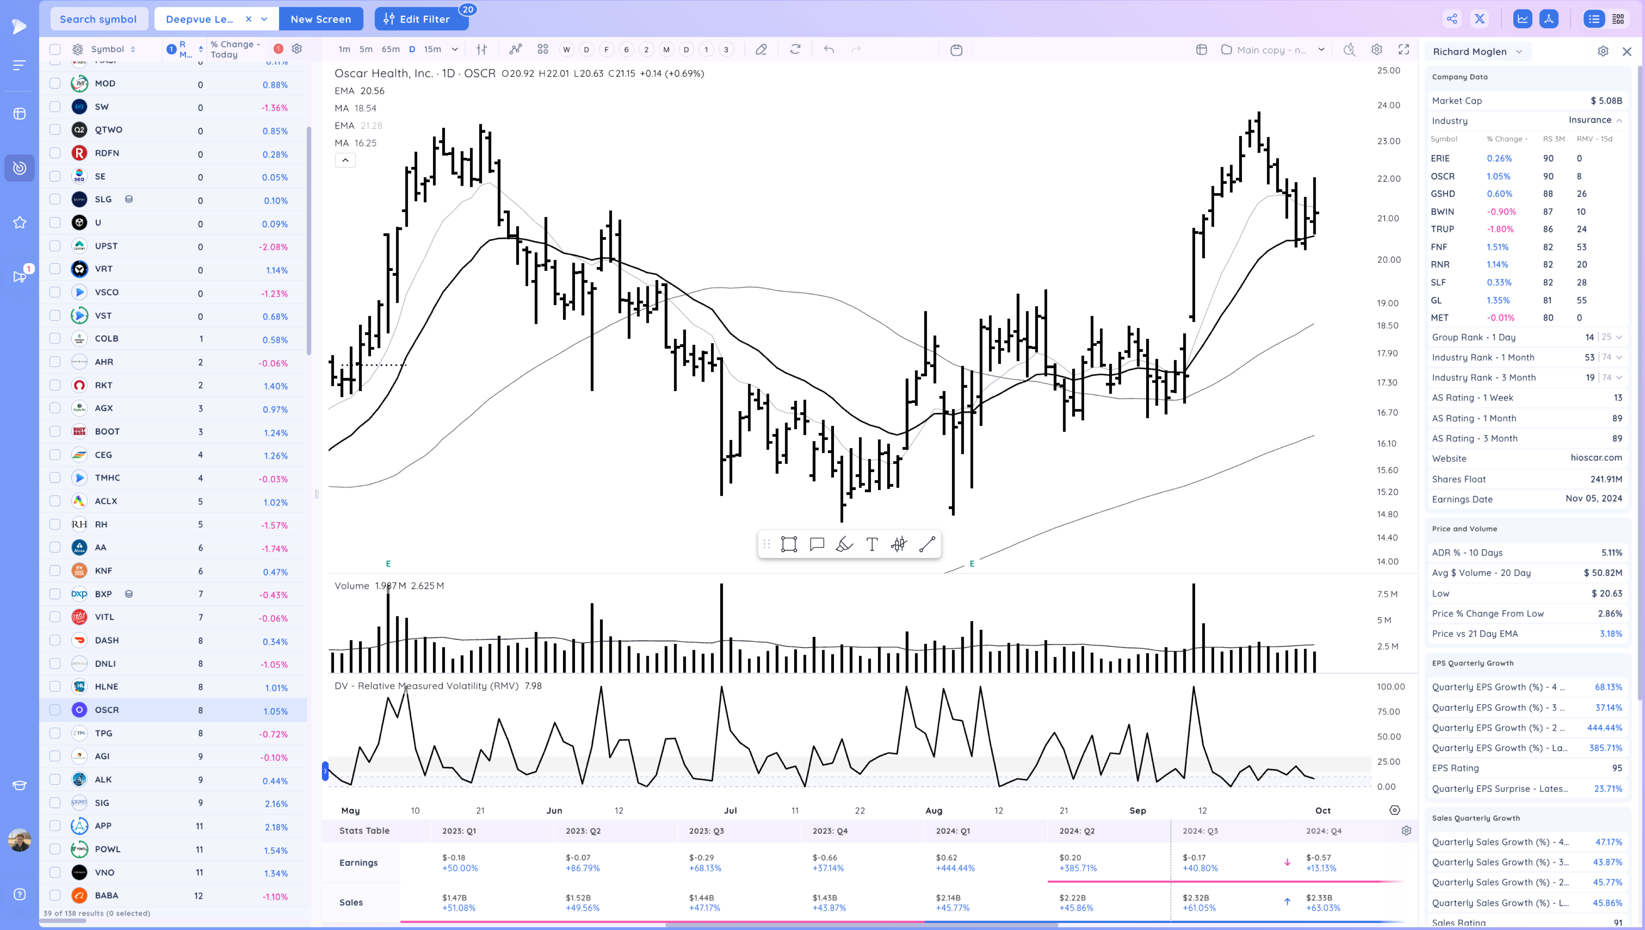1645x930 pixels.
Task: Open the calendar date icon in chart toolbar
Action: 956,50
